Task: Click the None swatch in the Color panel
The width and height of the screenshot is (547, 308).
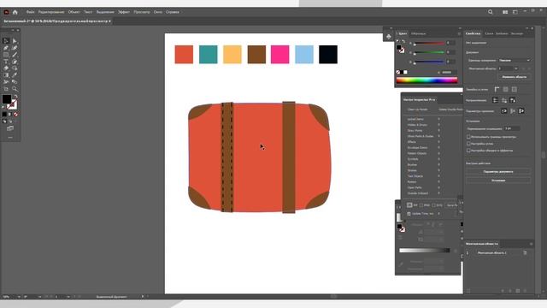Action: [x=398, y=72]
